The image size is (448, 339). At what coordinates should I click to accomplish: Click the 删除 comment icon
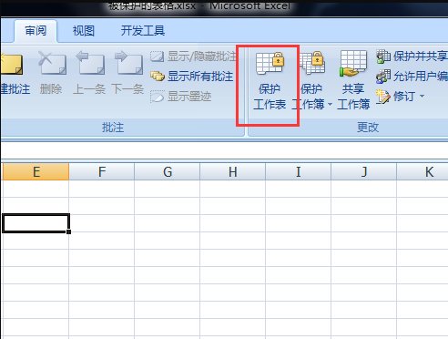(x=52, y=63)
